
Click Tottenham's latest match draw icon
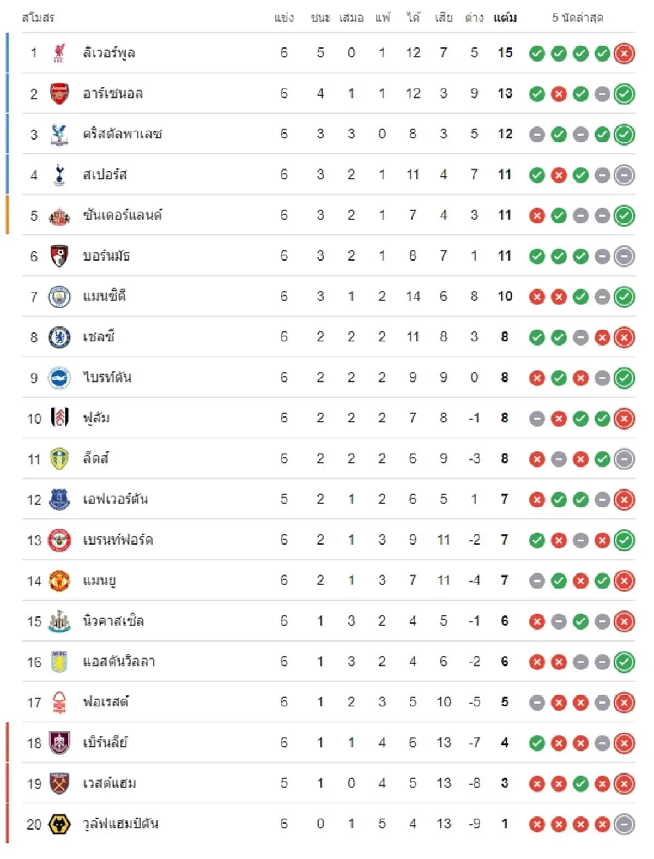(624, 176)
